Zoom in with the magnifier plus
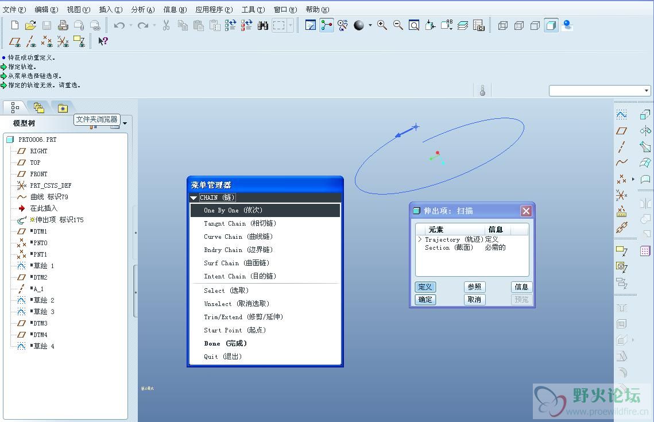The image size is (654, 422). pos(382,25)
